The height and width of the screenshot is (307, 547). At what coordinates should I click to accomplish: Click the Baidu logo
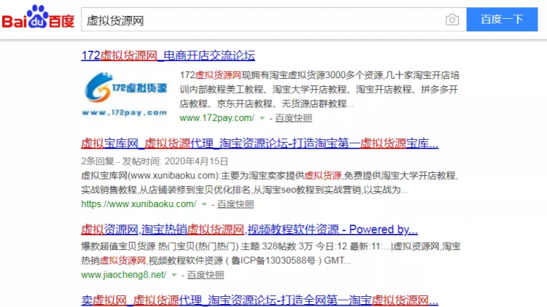point(38,17)
